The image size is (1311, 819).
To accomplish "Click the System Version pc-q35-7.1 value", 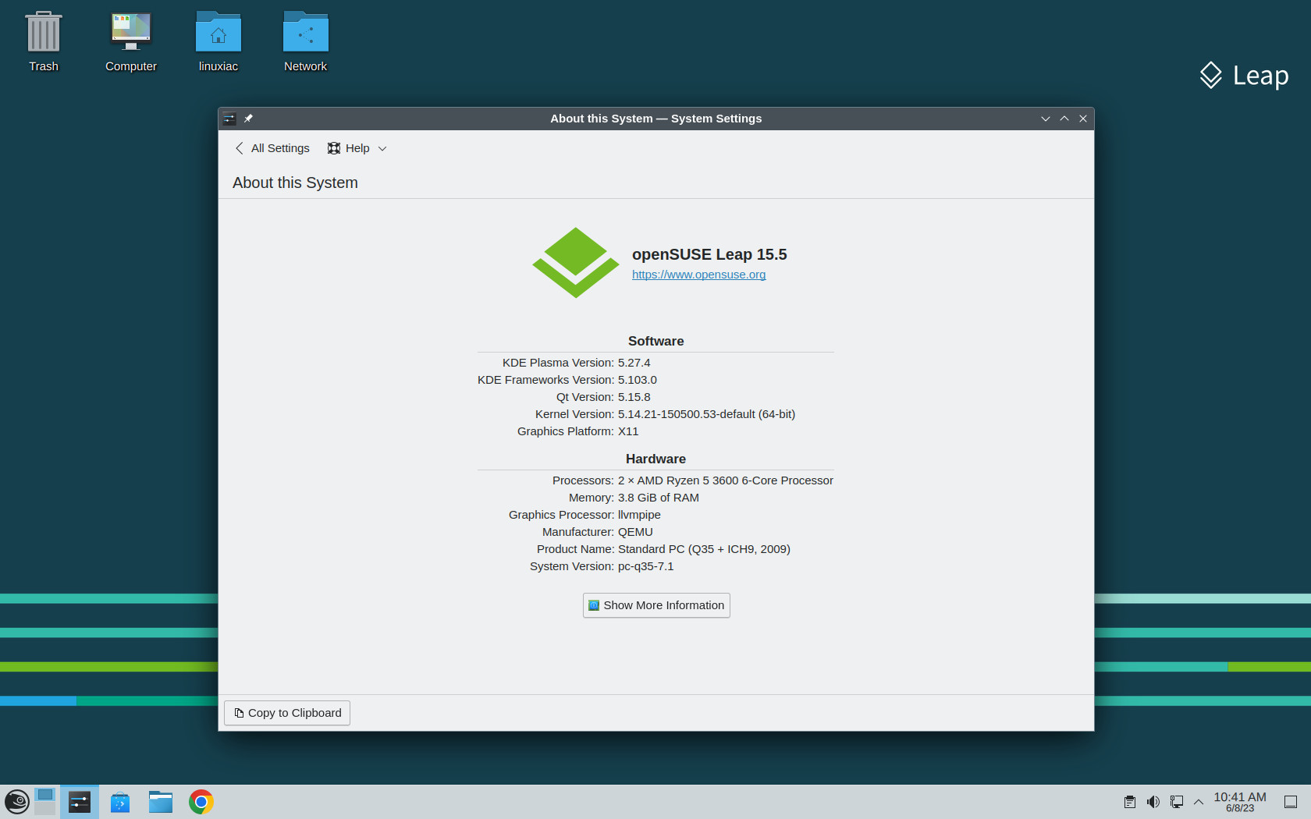I will 645,566.
